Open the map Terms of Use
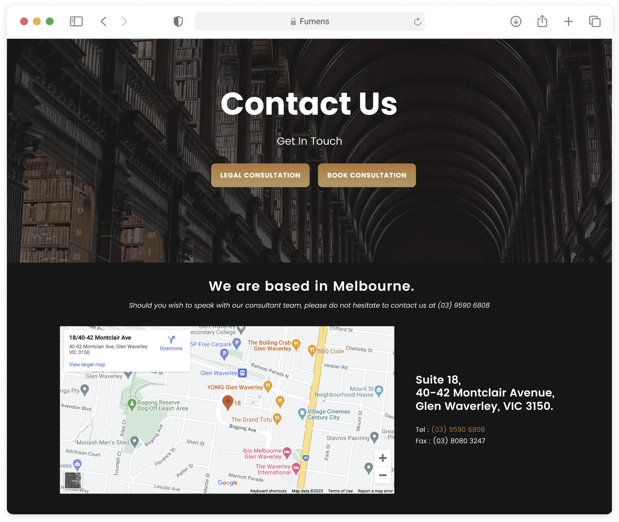Screen dimensions: 619x522 (340, 491)
